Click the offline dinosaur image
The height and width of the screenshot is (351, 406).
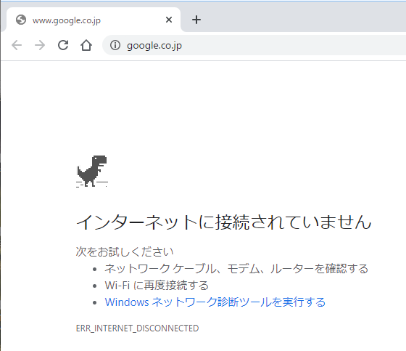pyautogui.click(x=92, y=172)
